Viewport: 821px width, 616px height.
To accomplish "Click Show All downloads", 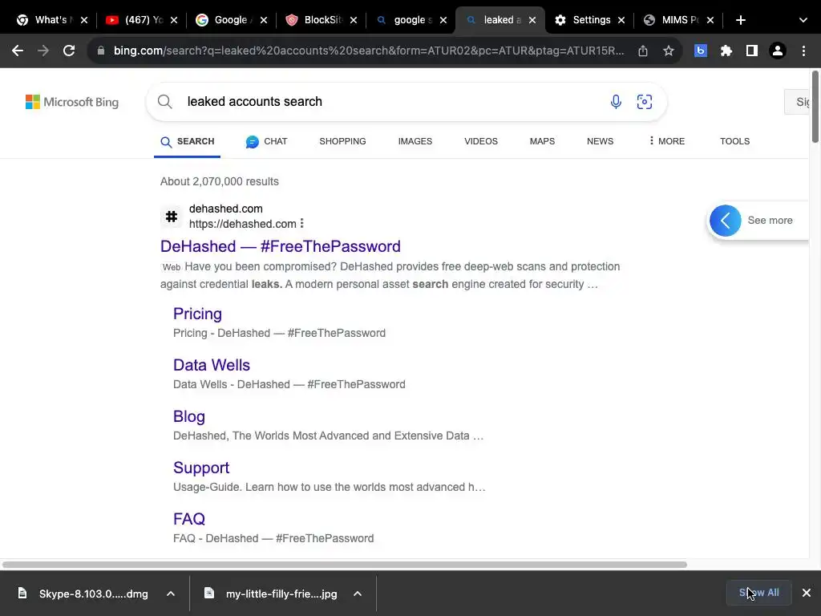I will coord(758,593).
